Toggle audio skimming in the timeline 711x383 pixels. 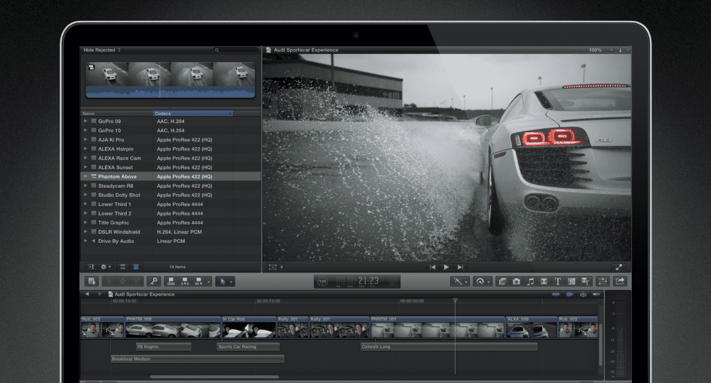569,294
